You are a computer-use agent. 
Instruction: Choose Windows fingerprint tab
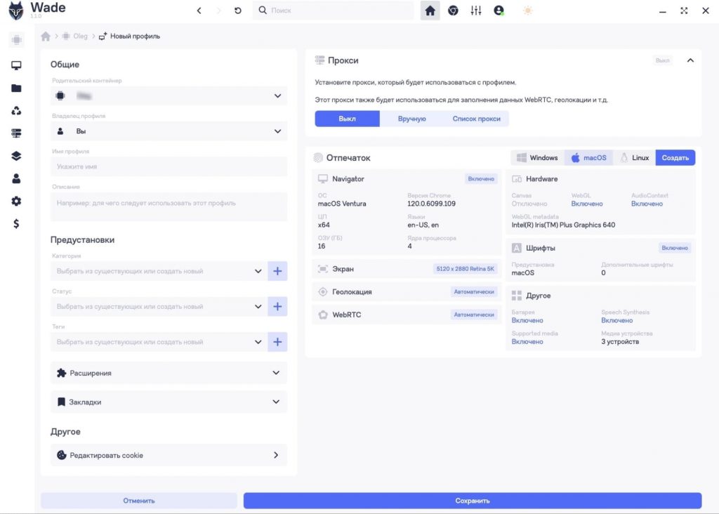(537, 158)
